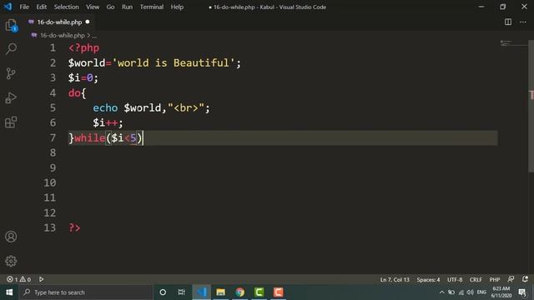Viewport: 534px width, 300px height.
Task: Open the Run menu
Action: [127, 7]
